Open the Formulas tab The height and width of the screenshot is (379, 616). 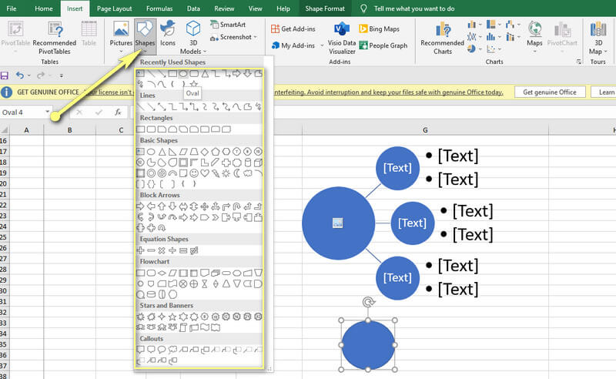159,8
